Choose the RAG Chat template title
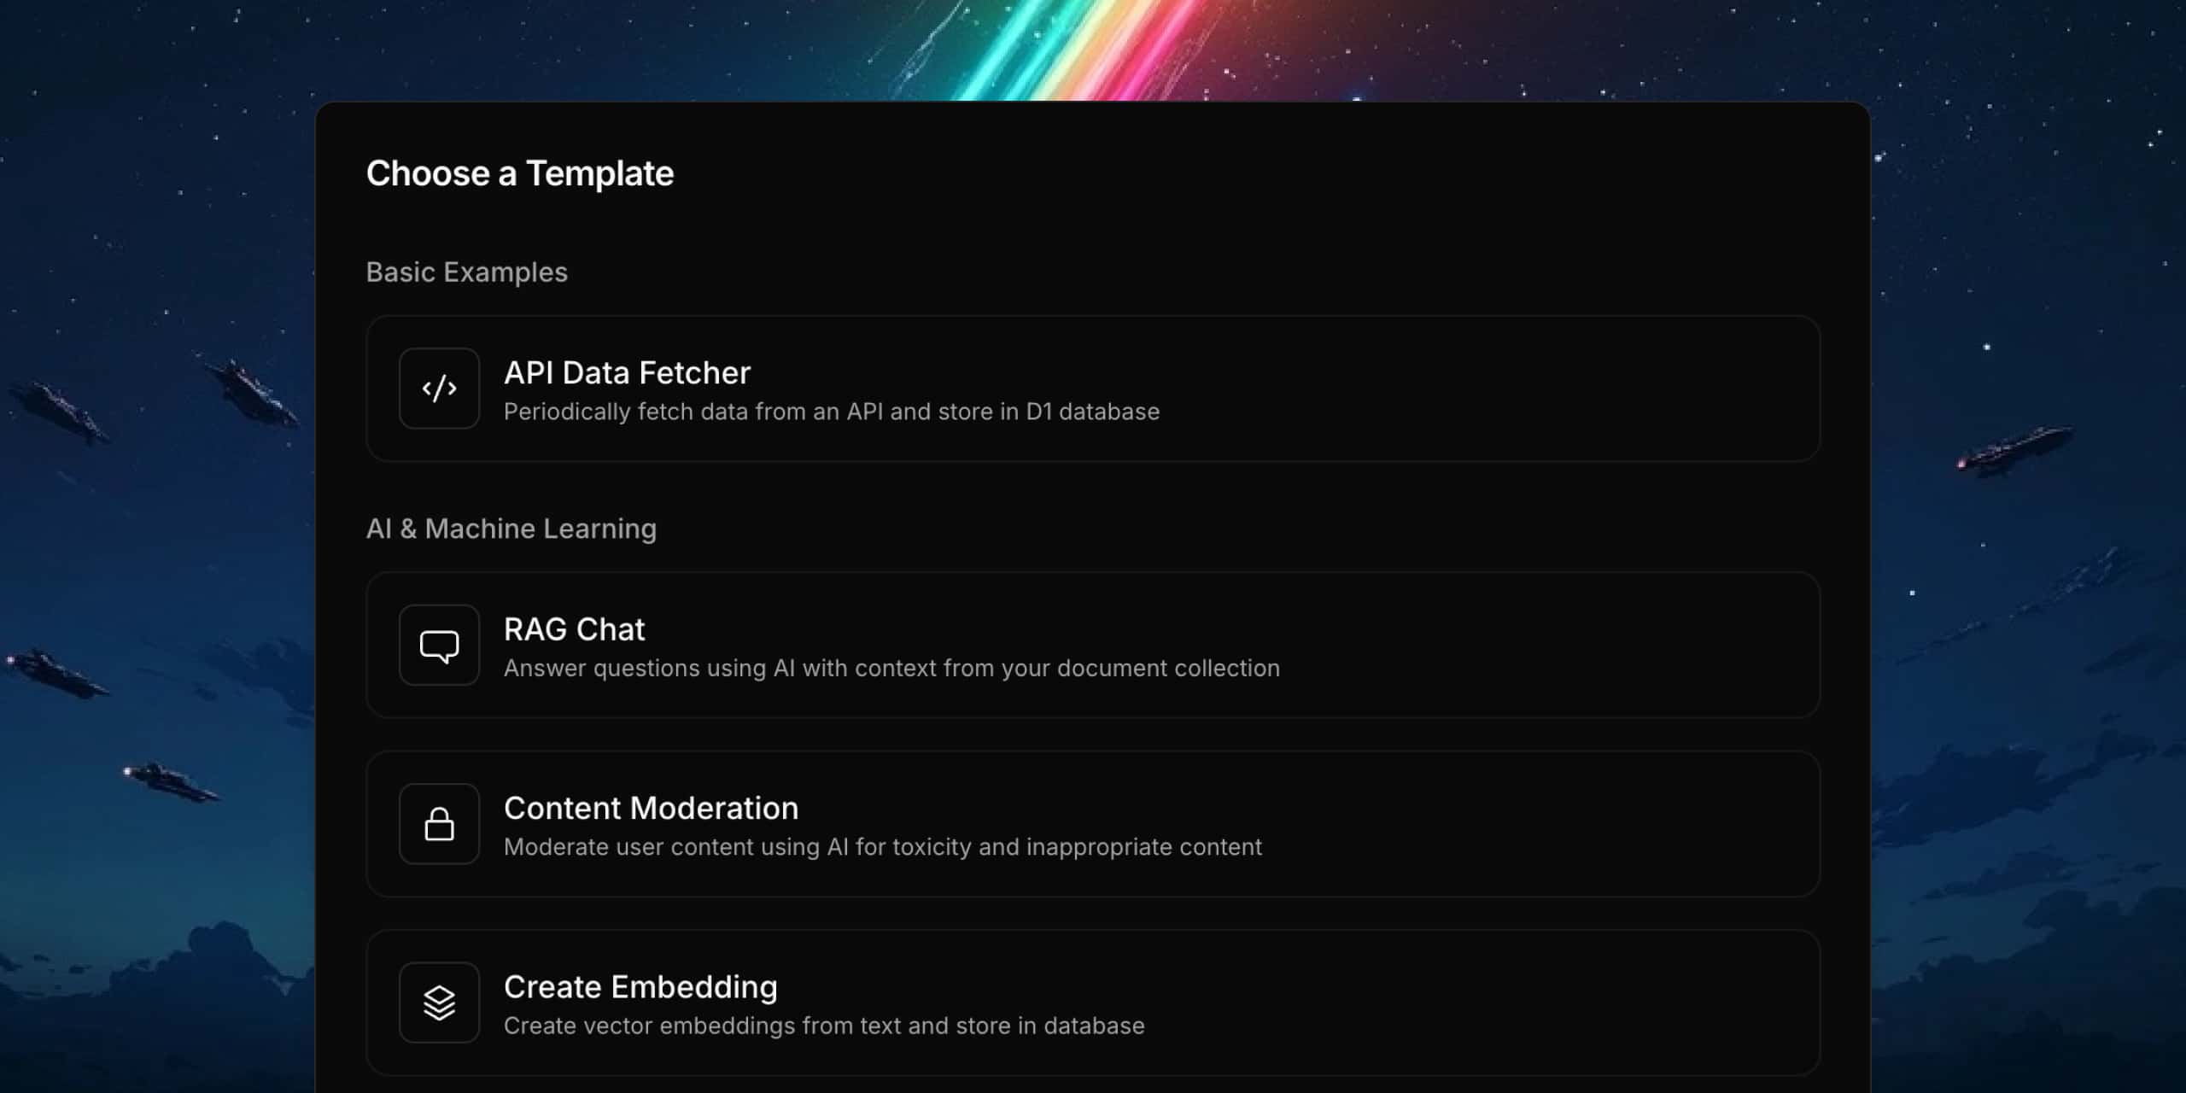This screenshot has width=2186, height=1093. [x=574, y=629]
